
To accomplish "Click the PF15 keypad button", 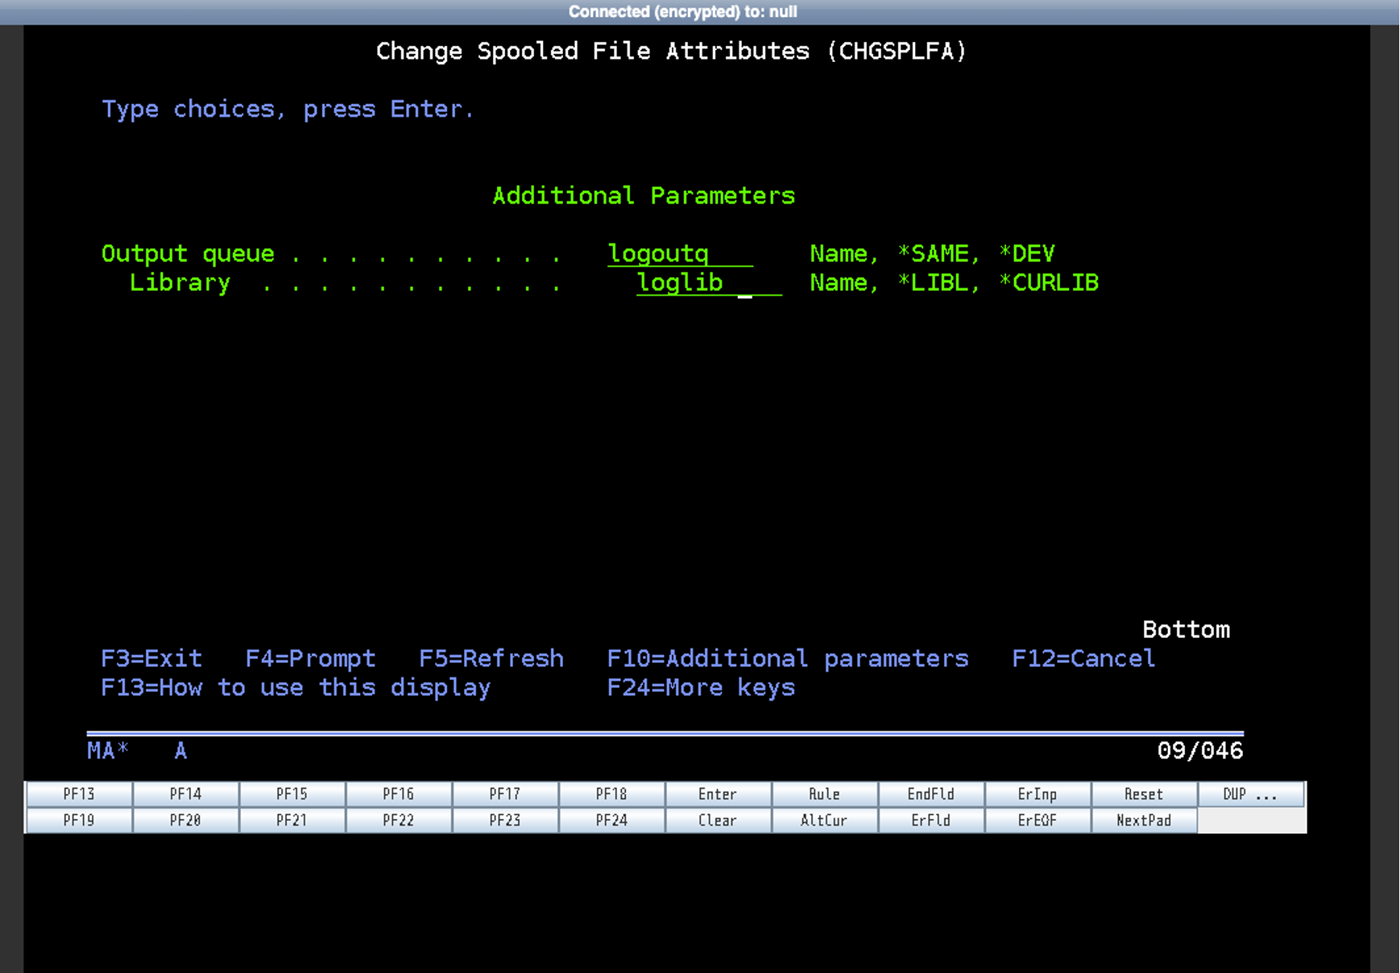I will coord(292,794).
